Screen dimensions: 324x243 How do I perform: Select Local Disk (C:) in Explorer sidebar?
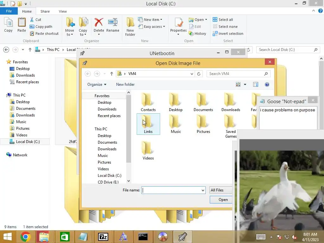point(25,142)
